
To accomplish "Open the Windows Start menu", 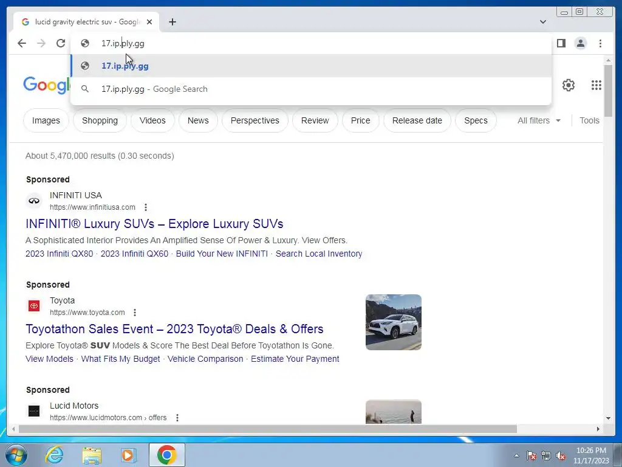I will click(x=16, y=455).
